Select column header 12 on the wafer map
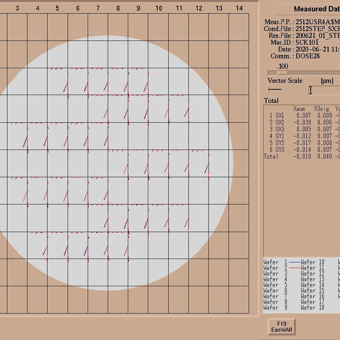Screen dimensions: 340x340 pyautogui.click(x=199, y=8)
